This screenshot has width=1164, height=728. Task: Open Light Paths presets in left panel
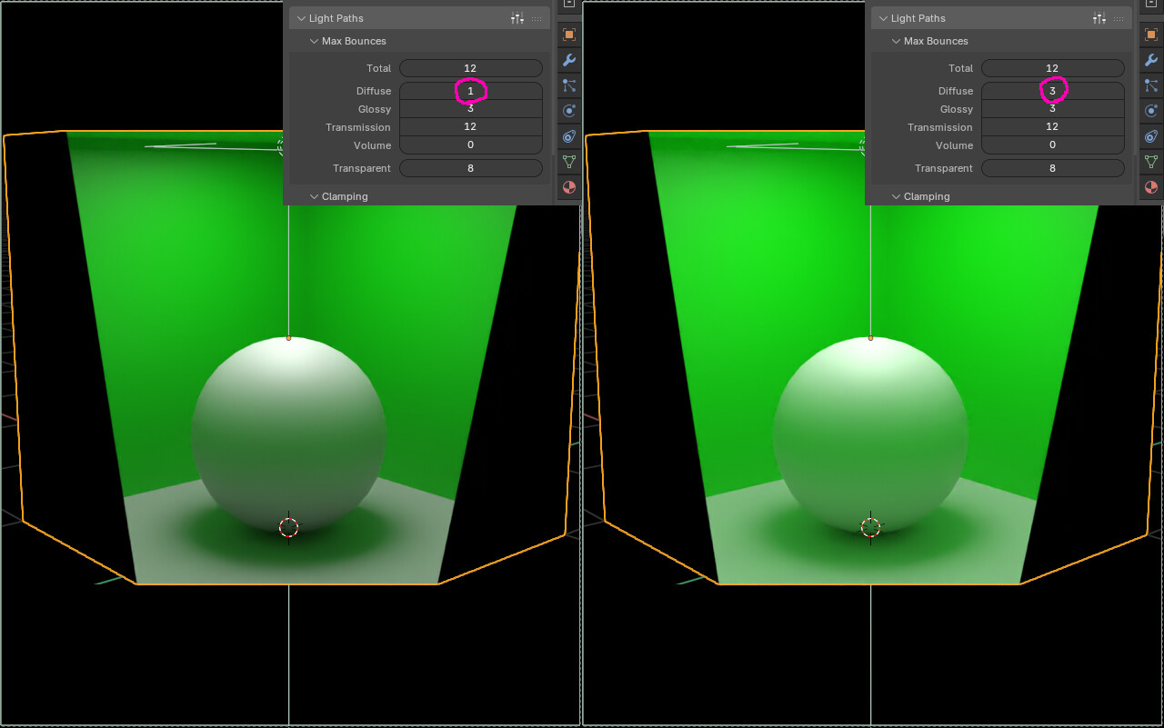pos(517,18)
